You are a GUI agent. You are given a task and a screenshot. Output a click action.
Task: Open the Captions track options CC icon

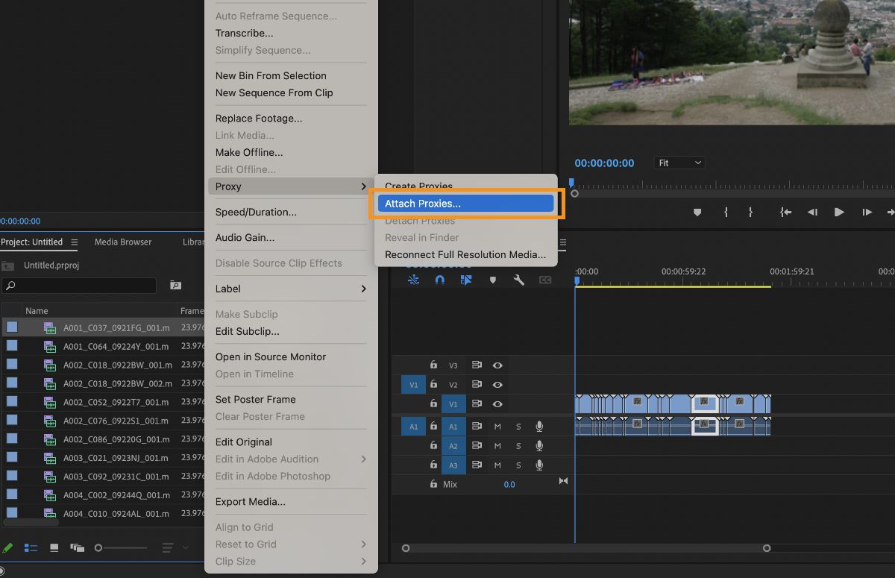546,280
